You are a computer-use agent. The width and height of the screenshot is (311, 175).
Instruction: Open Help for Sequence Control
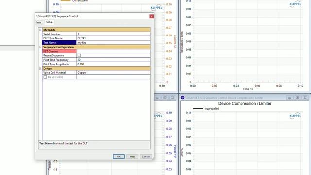click(x=132, y=157)
